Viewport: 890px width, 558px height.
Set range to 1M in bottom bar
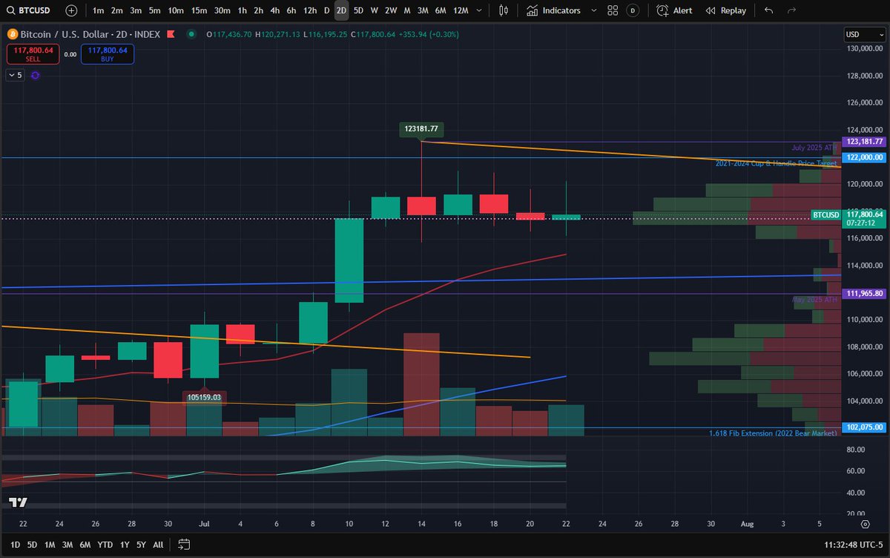pos(50,545)
